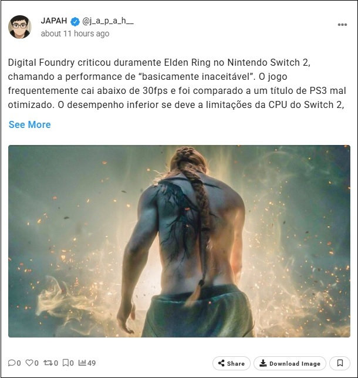The width and height of the screenshot is (358, 378).
Task: Click the share network icon
Action: [x=221, y=363]
